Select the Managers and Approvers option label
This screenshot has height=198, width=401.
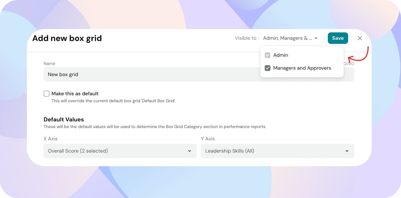(302, 68)
